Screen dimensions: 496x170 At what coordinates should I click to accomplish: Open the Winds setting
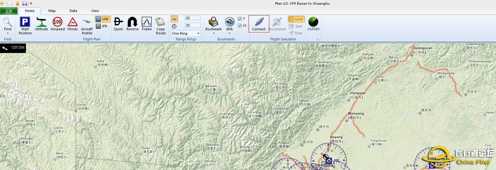click(72, 24)
